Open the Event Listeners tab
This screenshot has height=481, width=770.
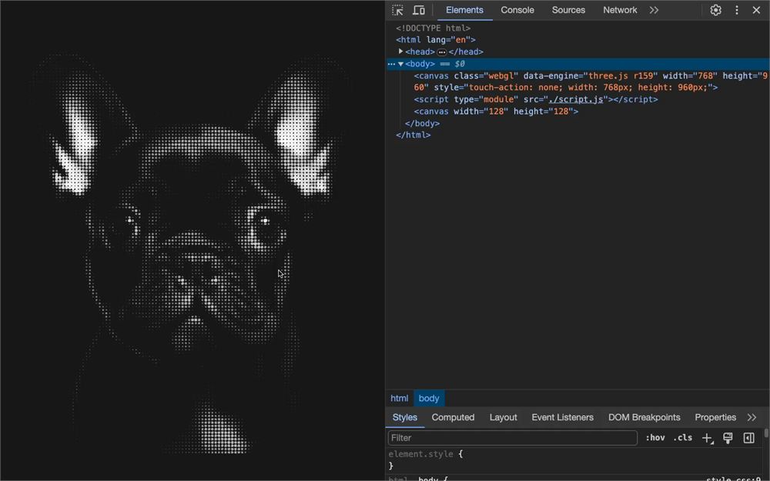[562, 417]
